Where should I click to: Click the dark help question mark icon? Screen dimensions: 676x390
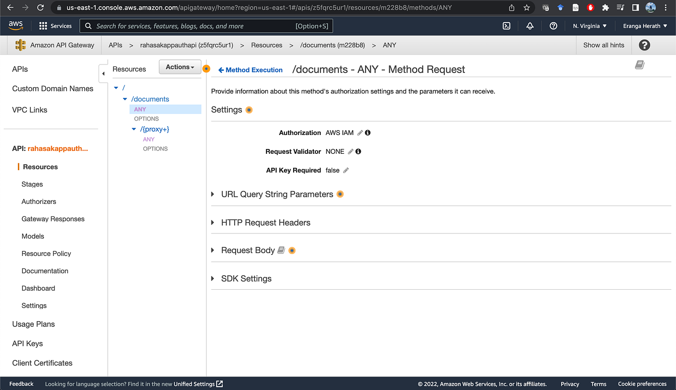pyautogui.click(x=644, y=45)
